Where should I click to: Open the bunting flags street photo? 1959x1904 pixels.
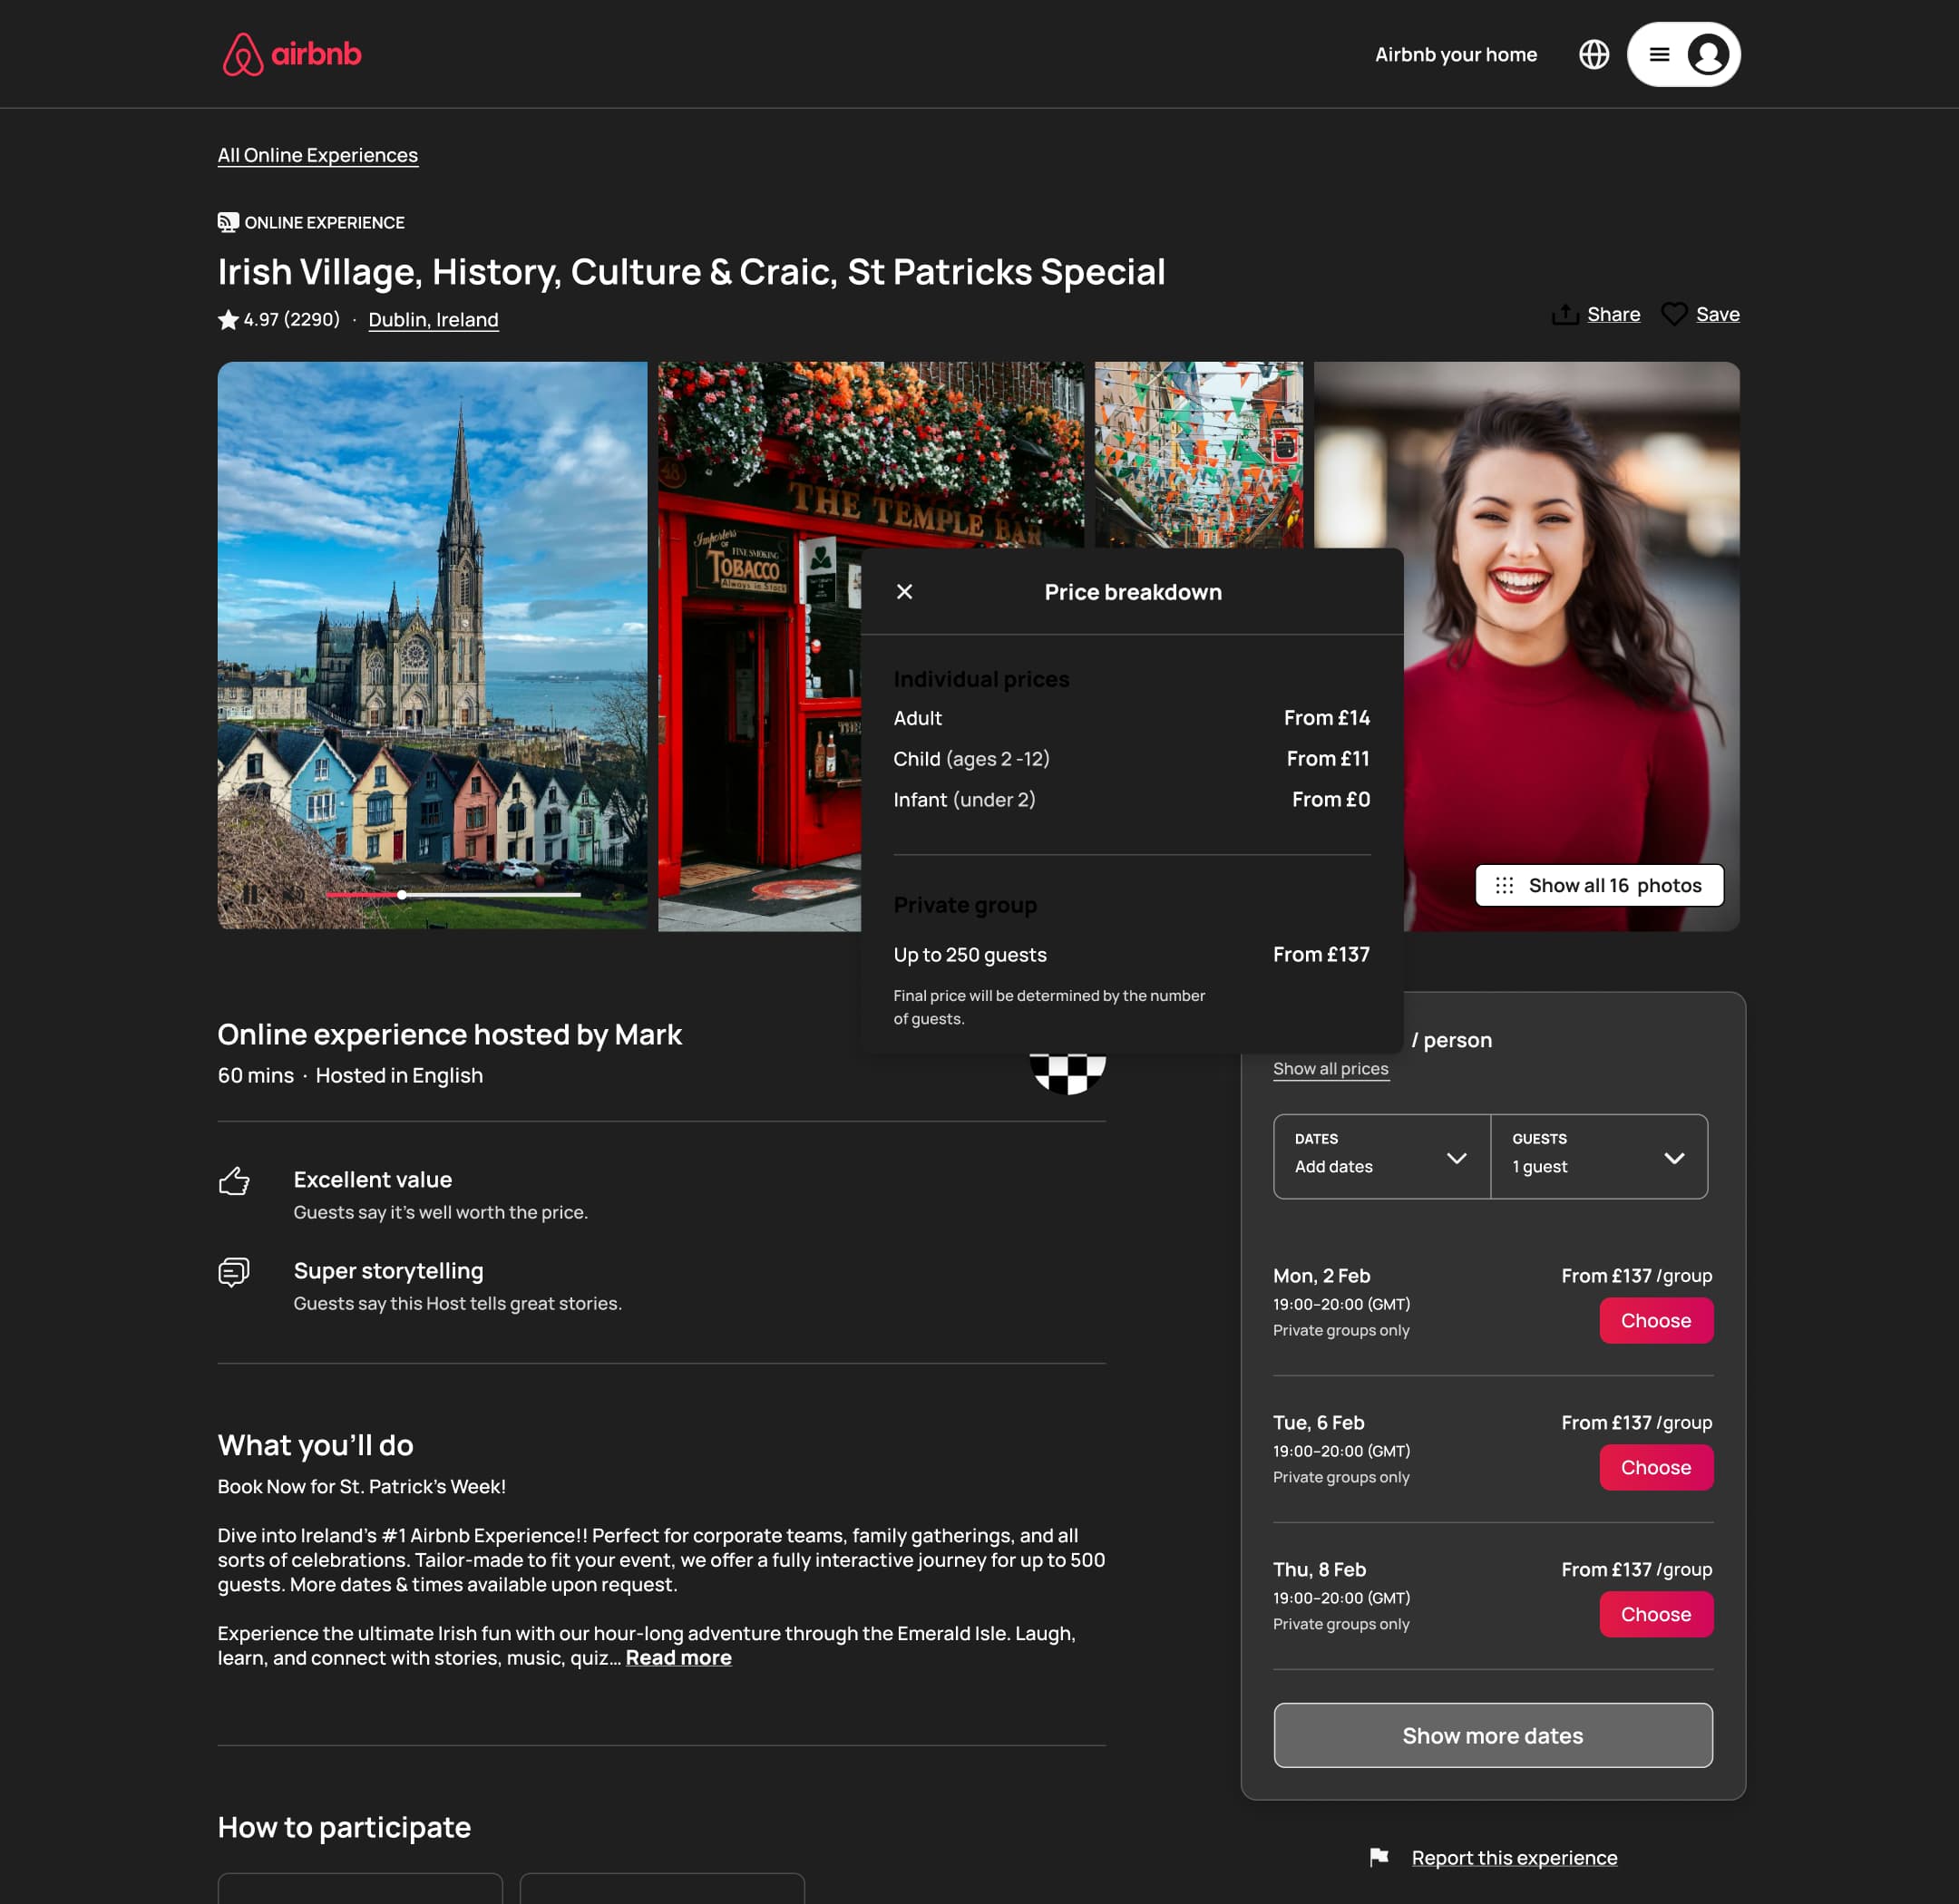(x=1199, y=454)
